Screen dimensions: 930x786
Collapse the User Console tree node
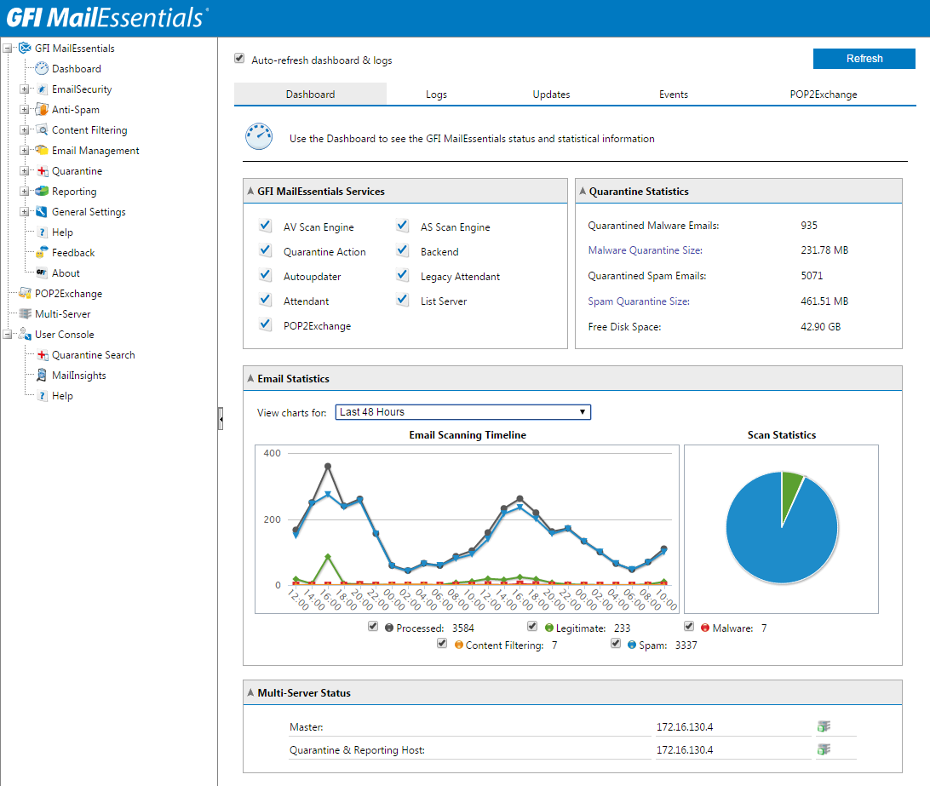pyautogui.click(x=7, y=335)
